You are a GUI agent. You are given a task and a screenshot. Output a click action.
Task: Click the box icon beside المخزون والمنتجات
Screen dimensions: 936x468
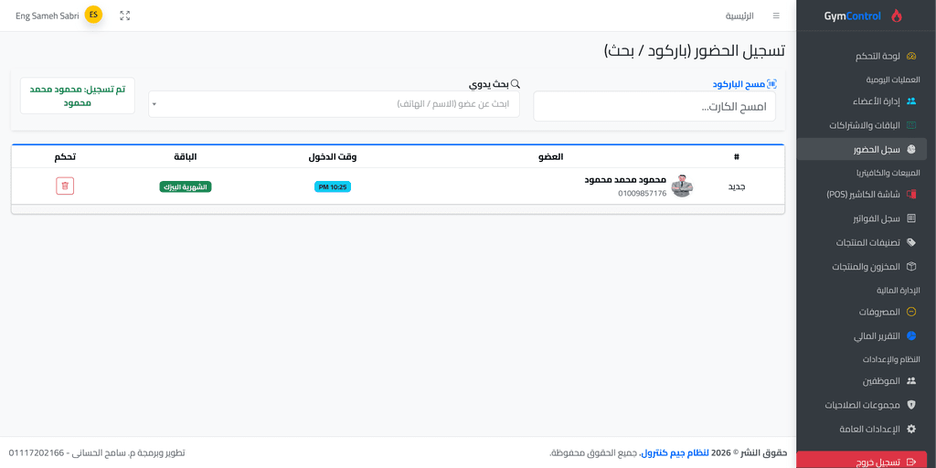911,266
